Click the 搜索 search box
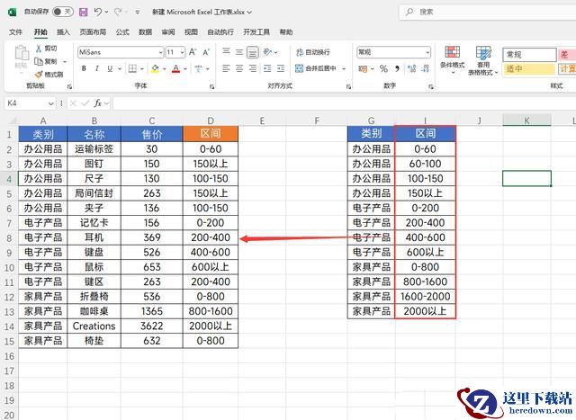The image size is (576, 420). pos(488,12)
